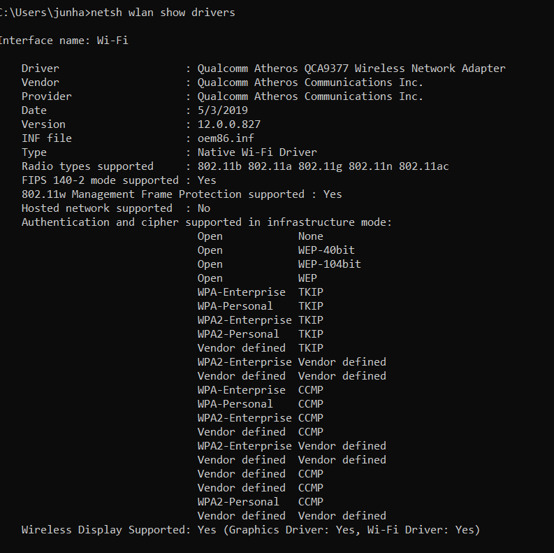The height and width of the screenshot is (553, 554).
Task: Click the WEP-104bit cipher entry
Action: pyautogui.click(x=329, y=264)
